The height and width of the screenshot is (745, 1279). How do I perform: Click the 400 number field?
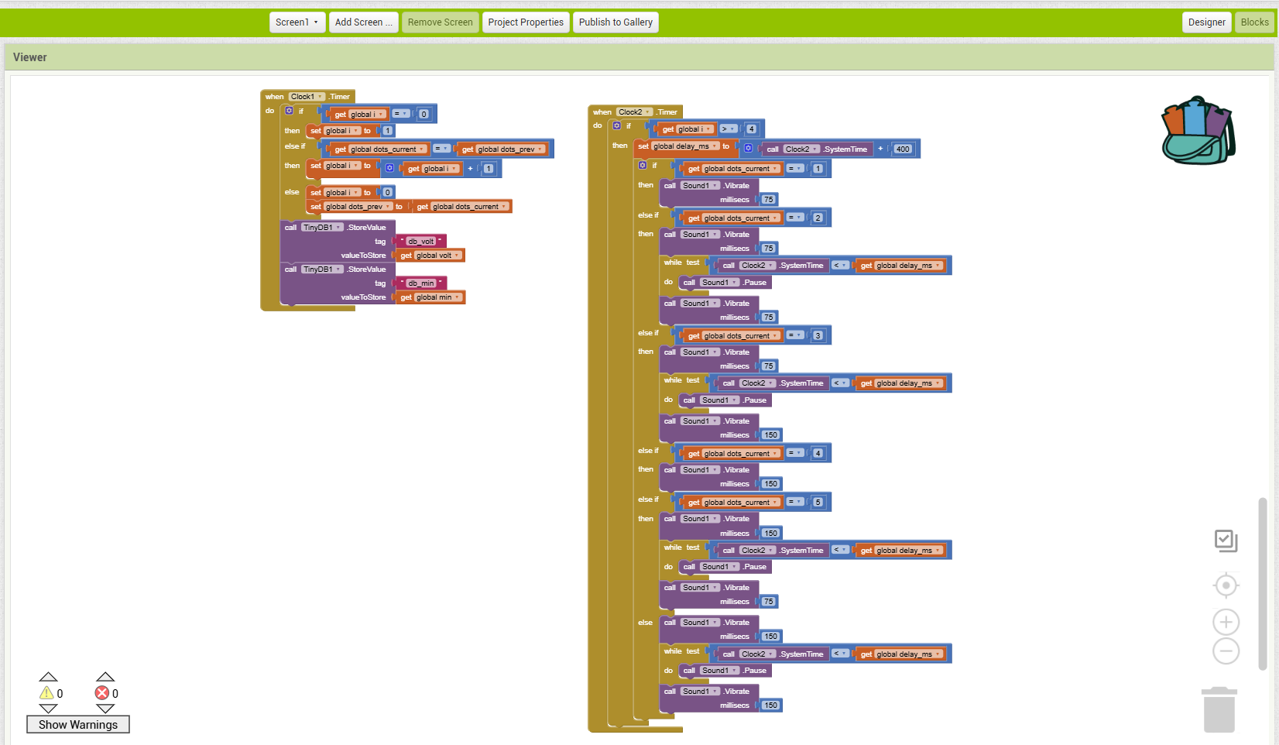point(903,149)
